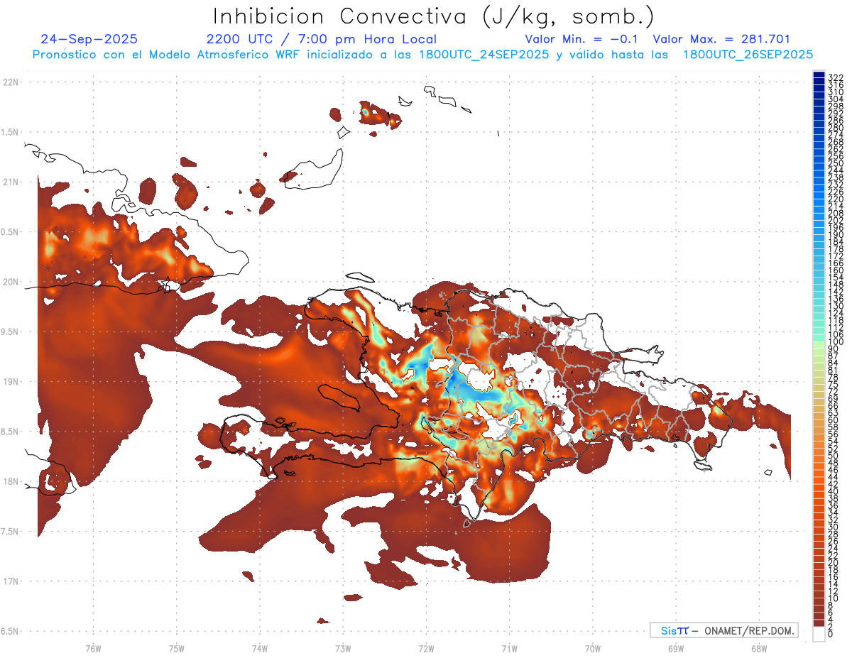Click the '22N' latitude label
This screenshot has width=852, height=658.
[10, 82]
